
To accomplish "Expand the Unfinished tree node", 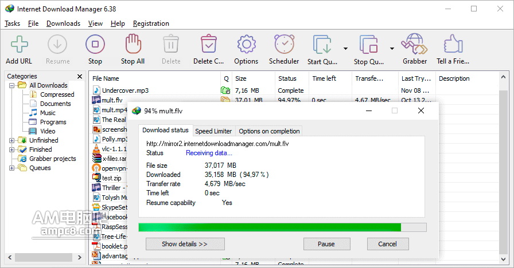I will (x=12, y=140).
